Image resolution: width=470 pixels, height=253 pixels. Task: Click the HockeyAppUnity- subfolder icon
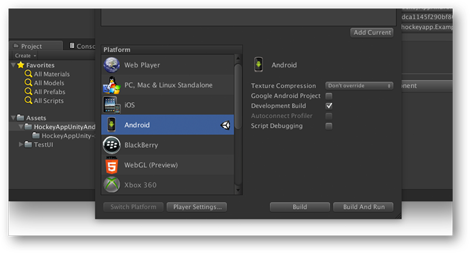[x=36, y=136]
